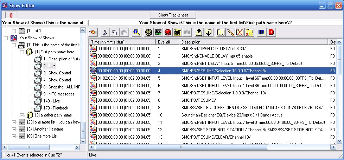Select cue 4 - Show Control

pos(57,80)
